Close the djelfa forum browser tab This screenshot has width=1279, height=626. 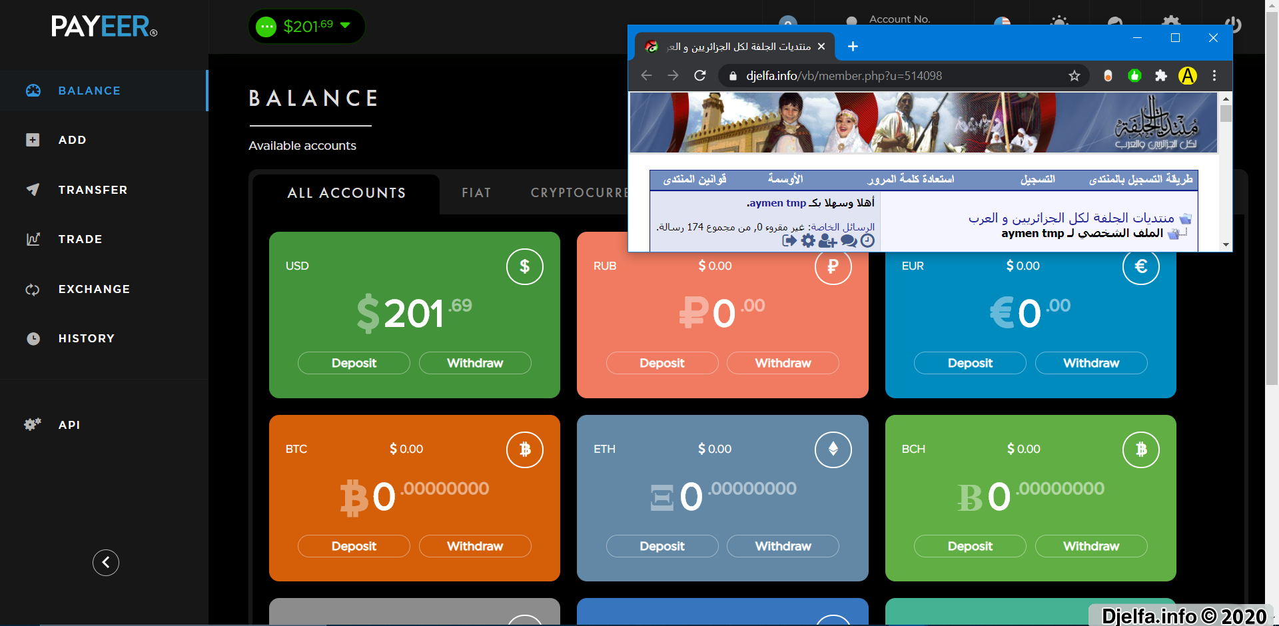point(821,47)
